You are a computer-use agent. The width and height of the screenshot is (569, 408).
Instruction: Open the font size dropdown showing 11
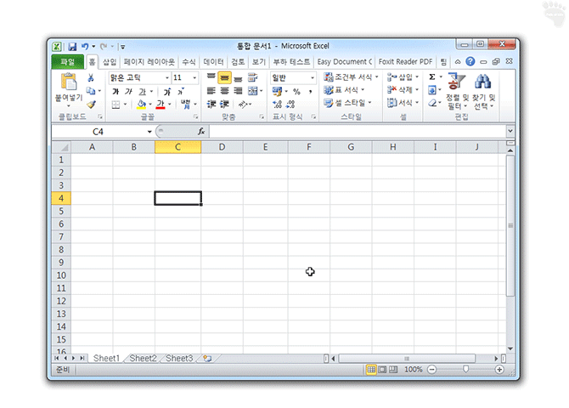point(194,77)
